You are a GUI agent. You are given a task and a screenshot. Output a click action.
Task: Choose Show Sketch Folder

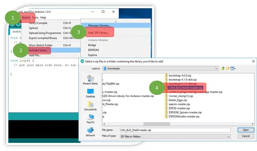coord(41,45)
